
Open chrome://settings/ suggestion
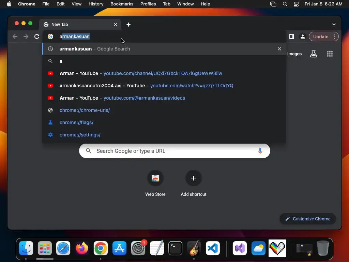click(164, 134)
